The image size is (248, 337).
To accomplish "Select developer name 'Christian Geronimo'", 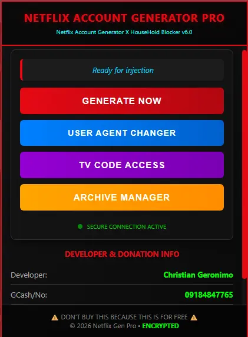I will click(198, 275).
